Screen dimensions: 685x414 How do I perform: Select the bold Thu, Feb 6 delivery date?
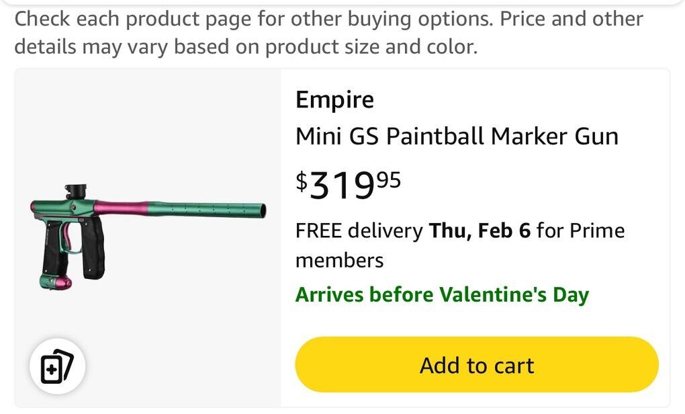[479, 231]
